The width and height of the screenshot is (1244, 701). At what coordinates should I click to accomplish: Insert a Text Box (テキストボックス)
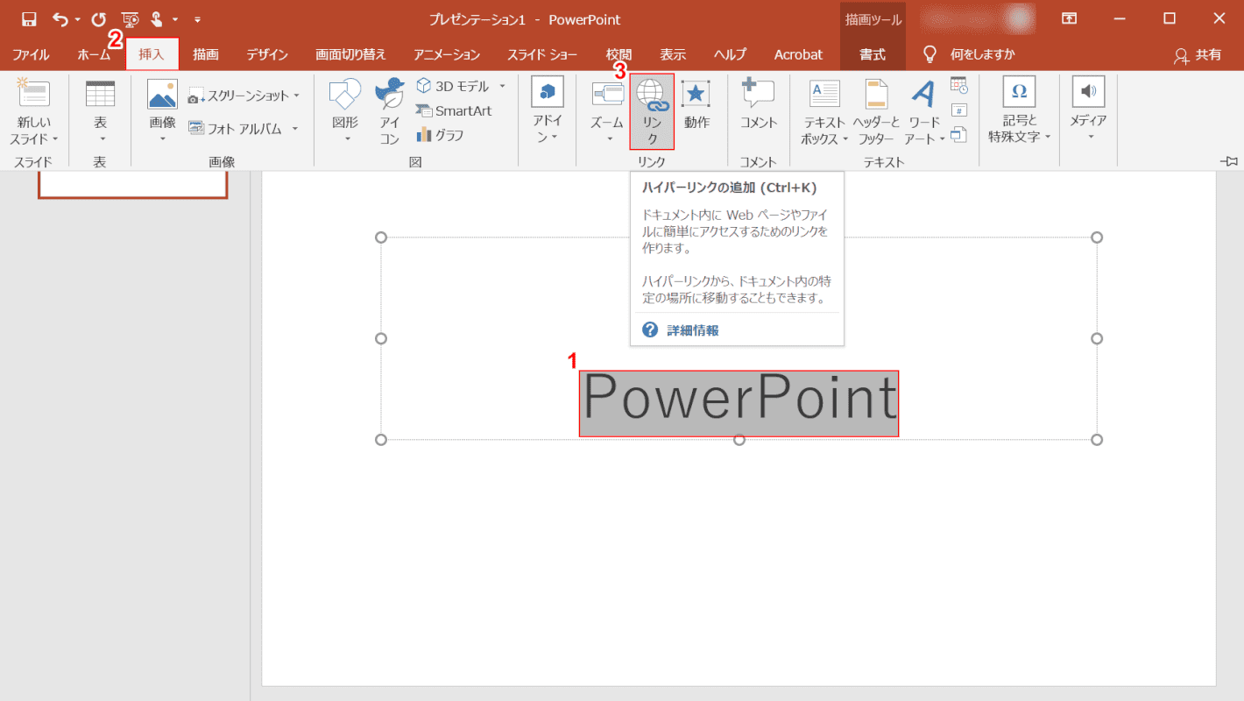click(824, 112)
